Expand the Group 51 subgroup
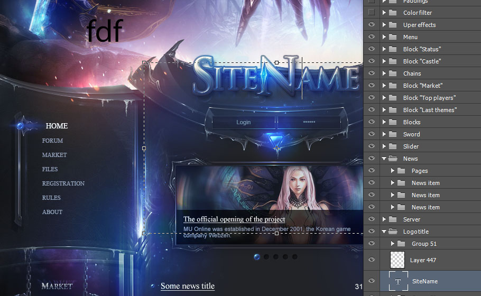Screen dimensions: 481x296 tap(392, 244)
